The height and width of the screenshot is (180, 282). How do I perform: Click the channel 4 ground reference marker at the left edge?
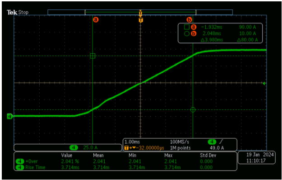click(x=10, y=116)
